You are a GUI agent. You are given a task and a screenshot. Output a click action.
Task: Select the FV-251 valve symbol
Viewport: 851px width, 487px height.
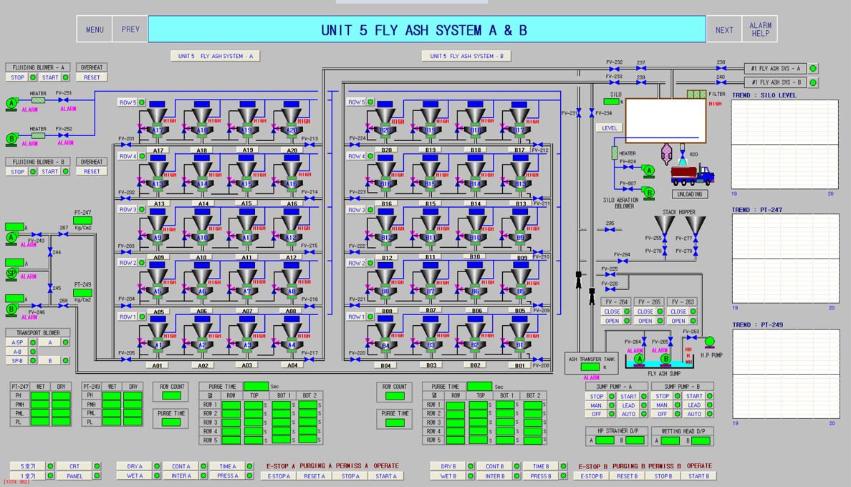[63, 100]
